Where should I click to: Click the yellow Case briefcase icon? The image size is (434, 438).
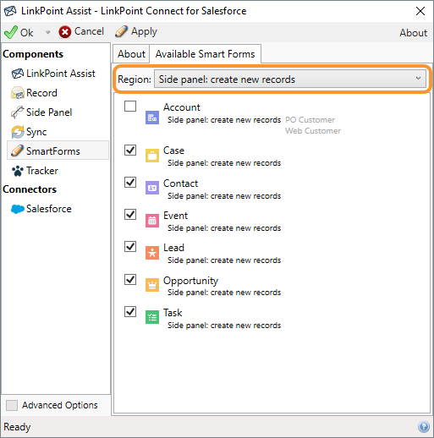pos(152,156)
